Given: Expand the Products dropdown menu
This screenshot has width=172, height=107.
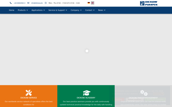Looking at the screenshot, I should 23,10.
